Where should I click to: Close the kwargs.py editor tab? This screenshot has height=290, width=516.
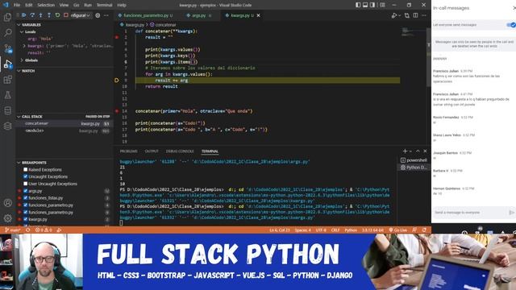click(x=259, y=15)
